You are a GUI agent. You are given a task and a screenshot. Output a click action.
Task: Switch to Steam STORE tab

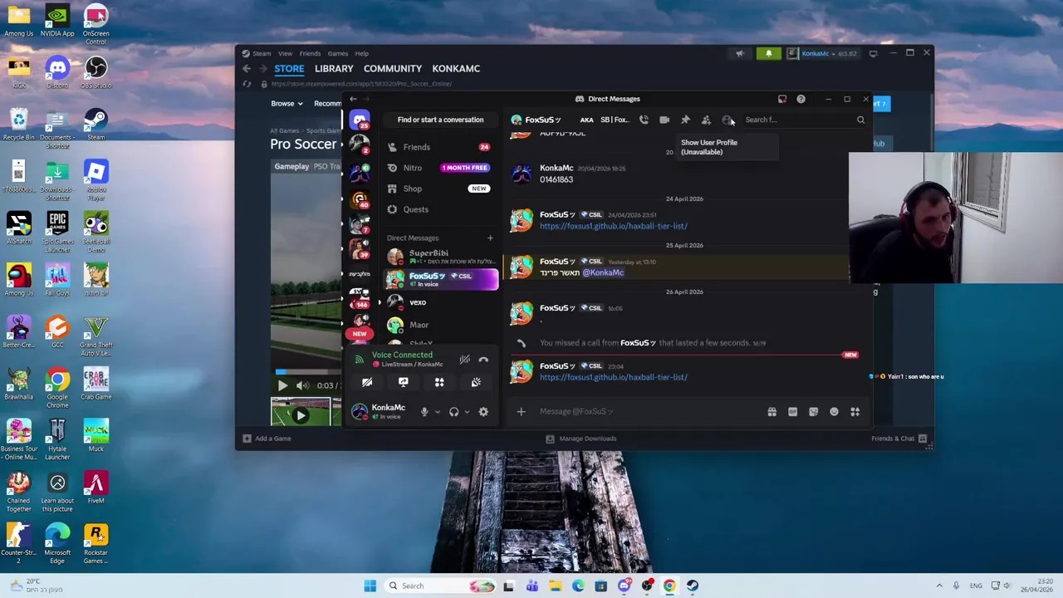289,69
